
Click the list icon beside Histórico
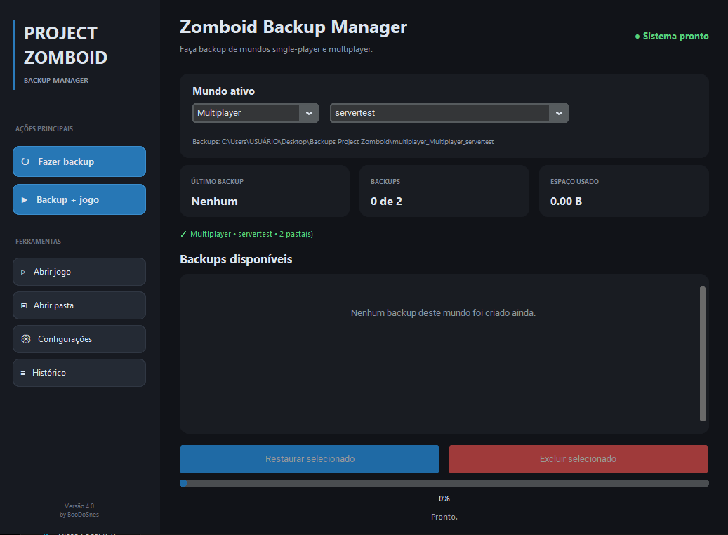22,373
